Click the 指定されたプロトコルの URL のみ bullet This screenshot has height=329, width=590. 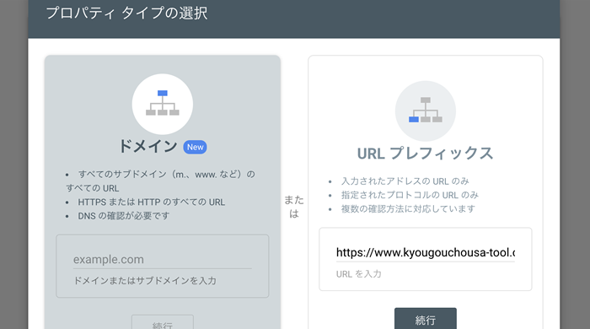click(410, 195)
